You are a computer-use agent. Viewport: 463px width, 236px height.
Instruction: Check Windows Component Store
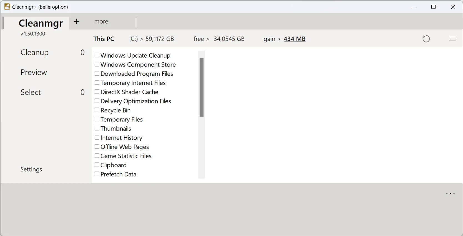pos(97,64)
